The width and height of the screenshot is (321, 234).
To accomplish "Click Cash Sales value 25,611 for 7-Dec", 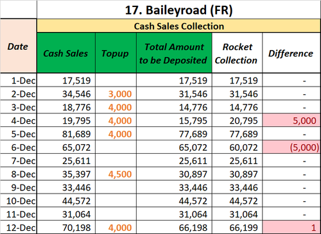I will pyautogui.click(x=66, y=161).
